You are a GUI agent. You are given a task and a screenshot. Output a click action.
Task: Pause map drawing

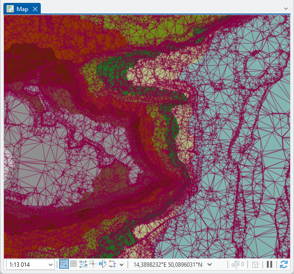pos(270,264)
